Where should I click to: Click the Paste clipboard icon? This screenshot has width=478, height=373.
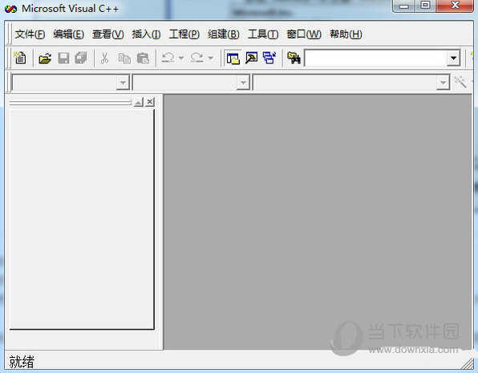[143, 59]
